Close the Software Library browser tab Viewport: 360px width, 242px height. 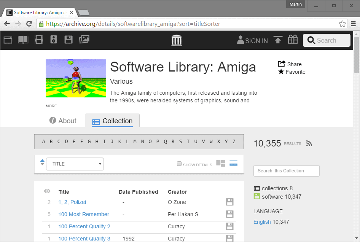pyautogui.click(x=72, y=13)
